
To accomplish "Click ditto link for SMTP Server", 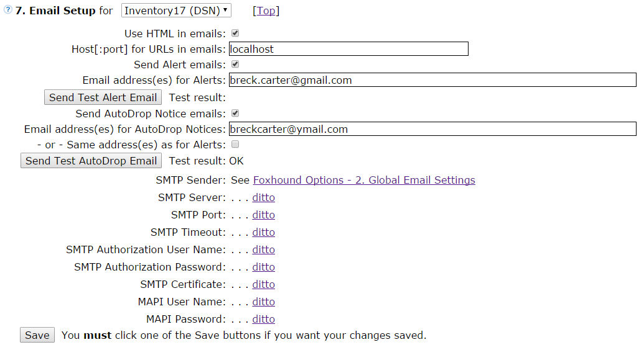I will pos(263,197).
